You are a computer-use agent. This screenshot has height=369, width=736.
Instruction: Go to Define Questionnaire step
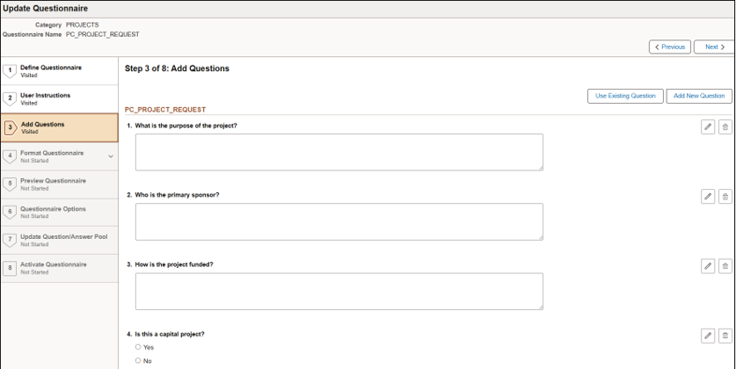(51, 70)
